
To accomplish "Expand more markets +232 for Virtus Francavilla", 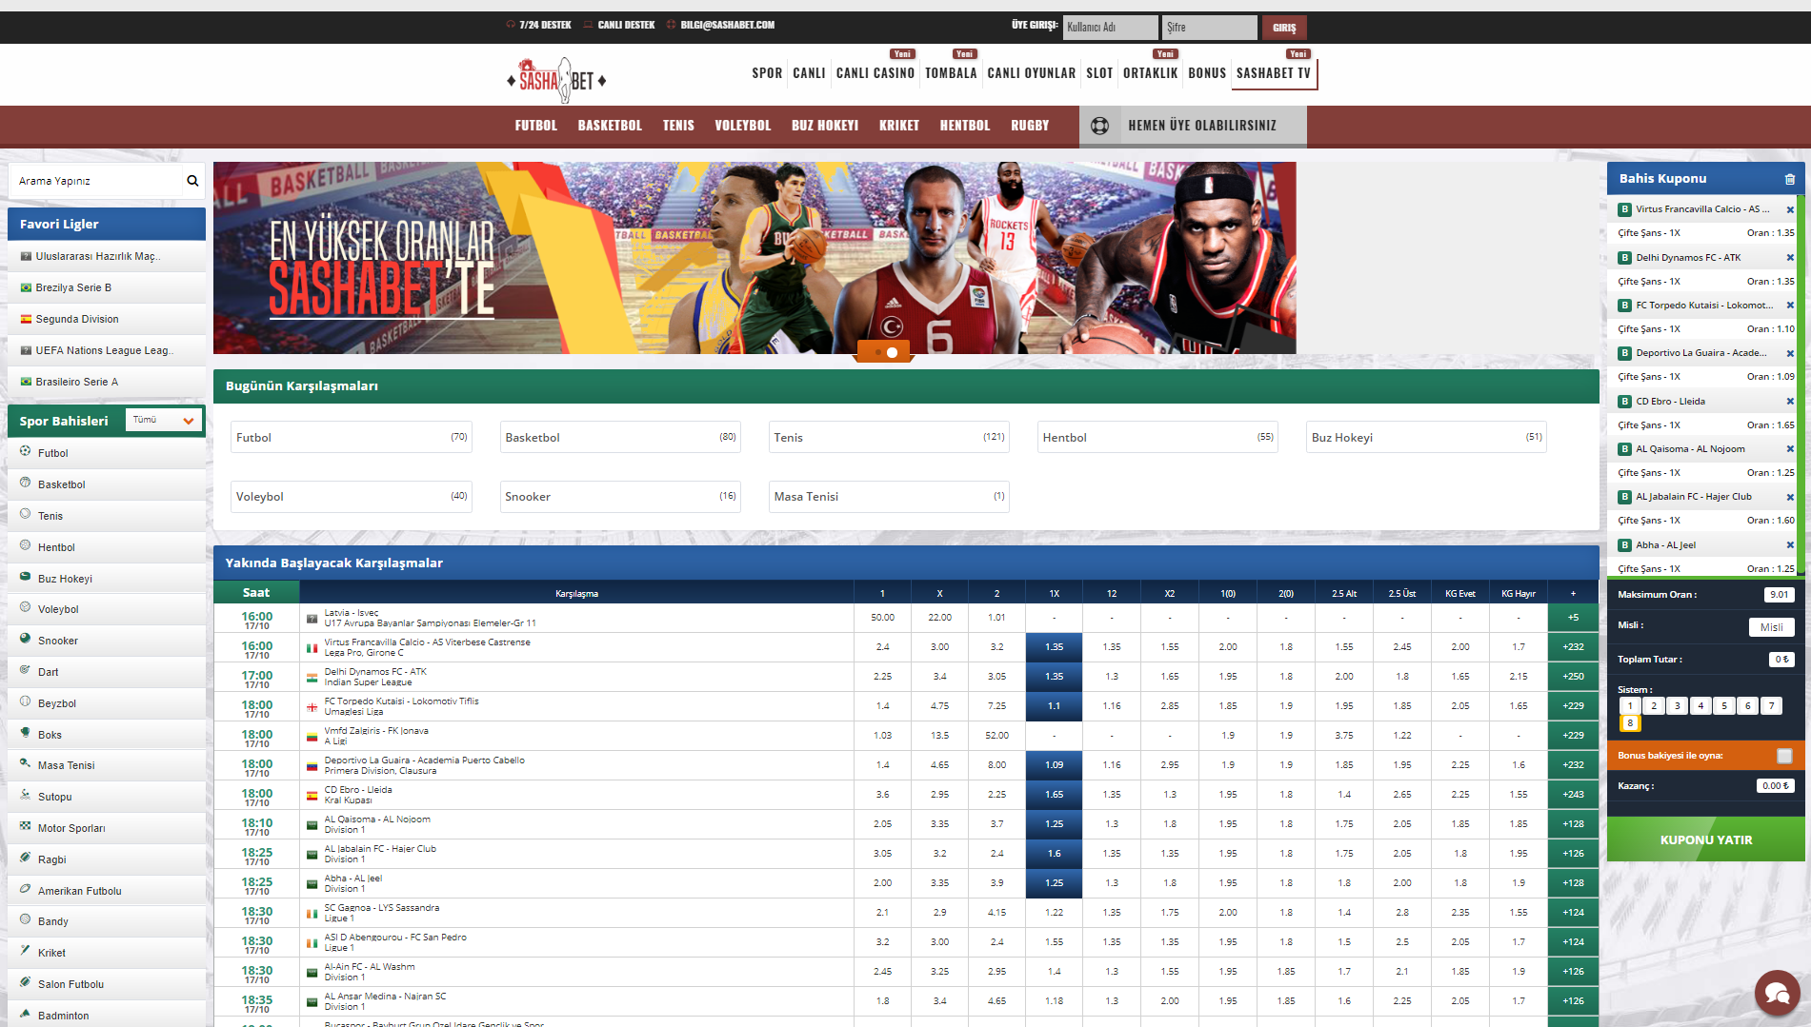I will (1573, 647).
